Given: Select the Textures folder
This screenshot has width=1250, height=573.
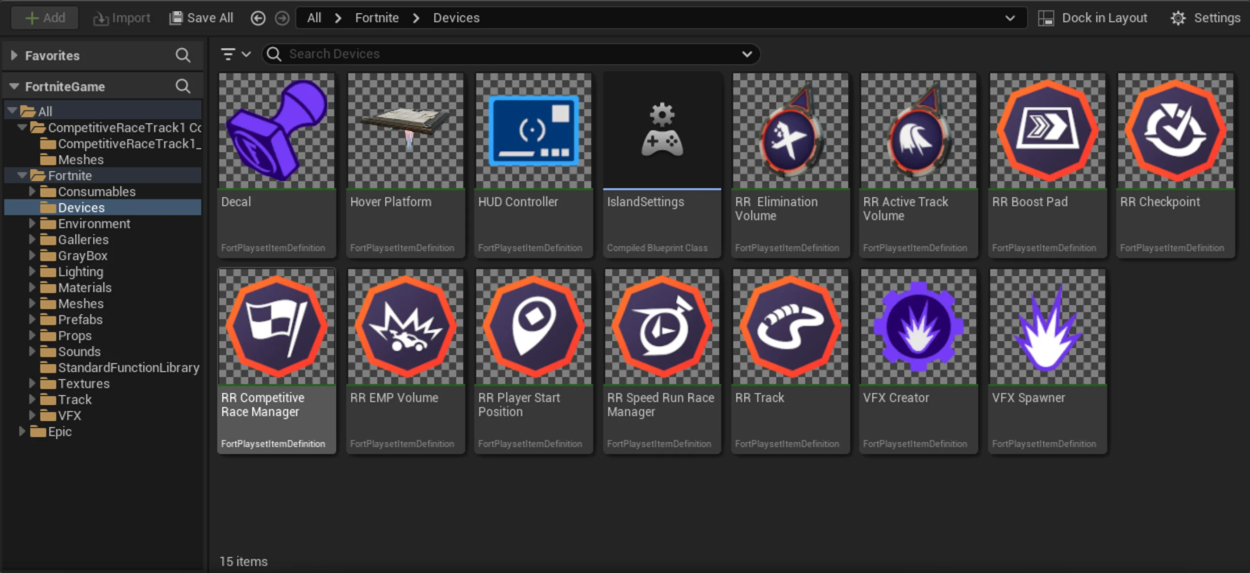Looking at the screenshot, I should (x=75, y=383).
